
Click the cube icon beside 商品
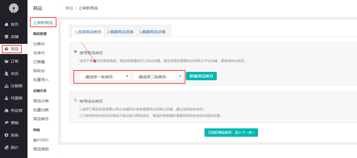coord(6,49)
